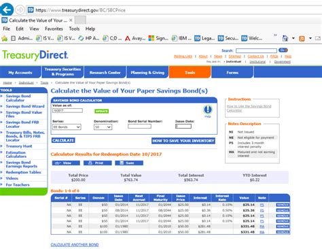This screenshot has height=249, width=322.
Task: Click the Go search button
Action: pyautogui.click(x=283, y=50)
